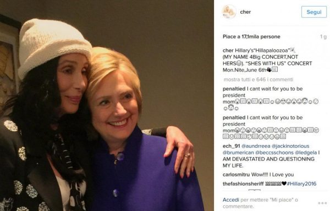Screen dimensions: 330x211
Task: Open the like count 'Piace a 17,1mila persone'
Action: point(251,37)
